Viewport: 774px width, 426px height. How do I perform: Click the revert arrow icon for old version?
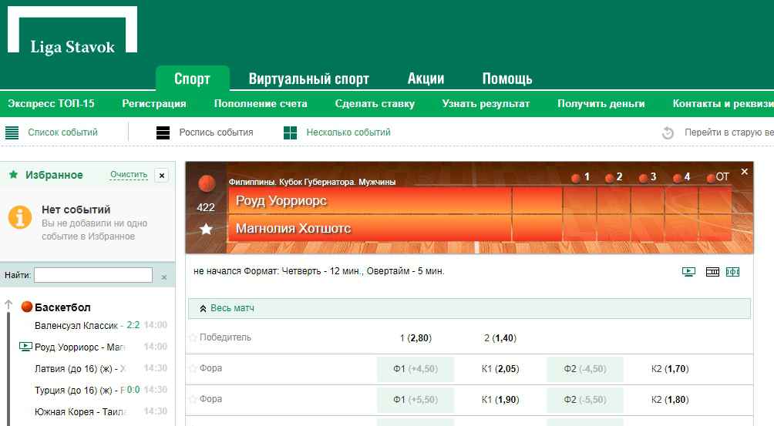(668, 132)
